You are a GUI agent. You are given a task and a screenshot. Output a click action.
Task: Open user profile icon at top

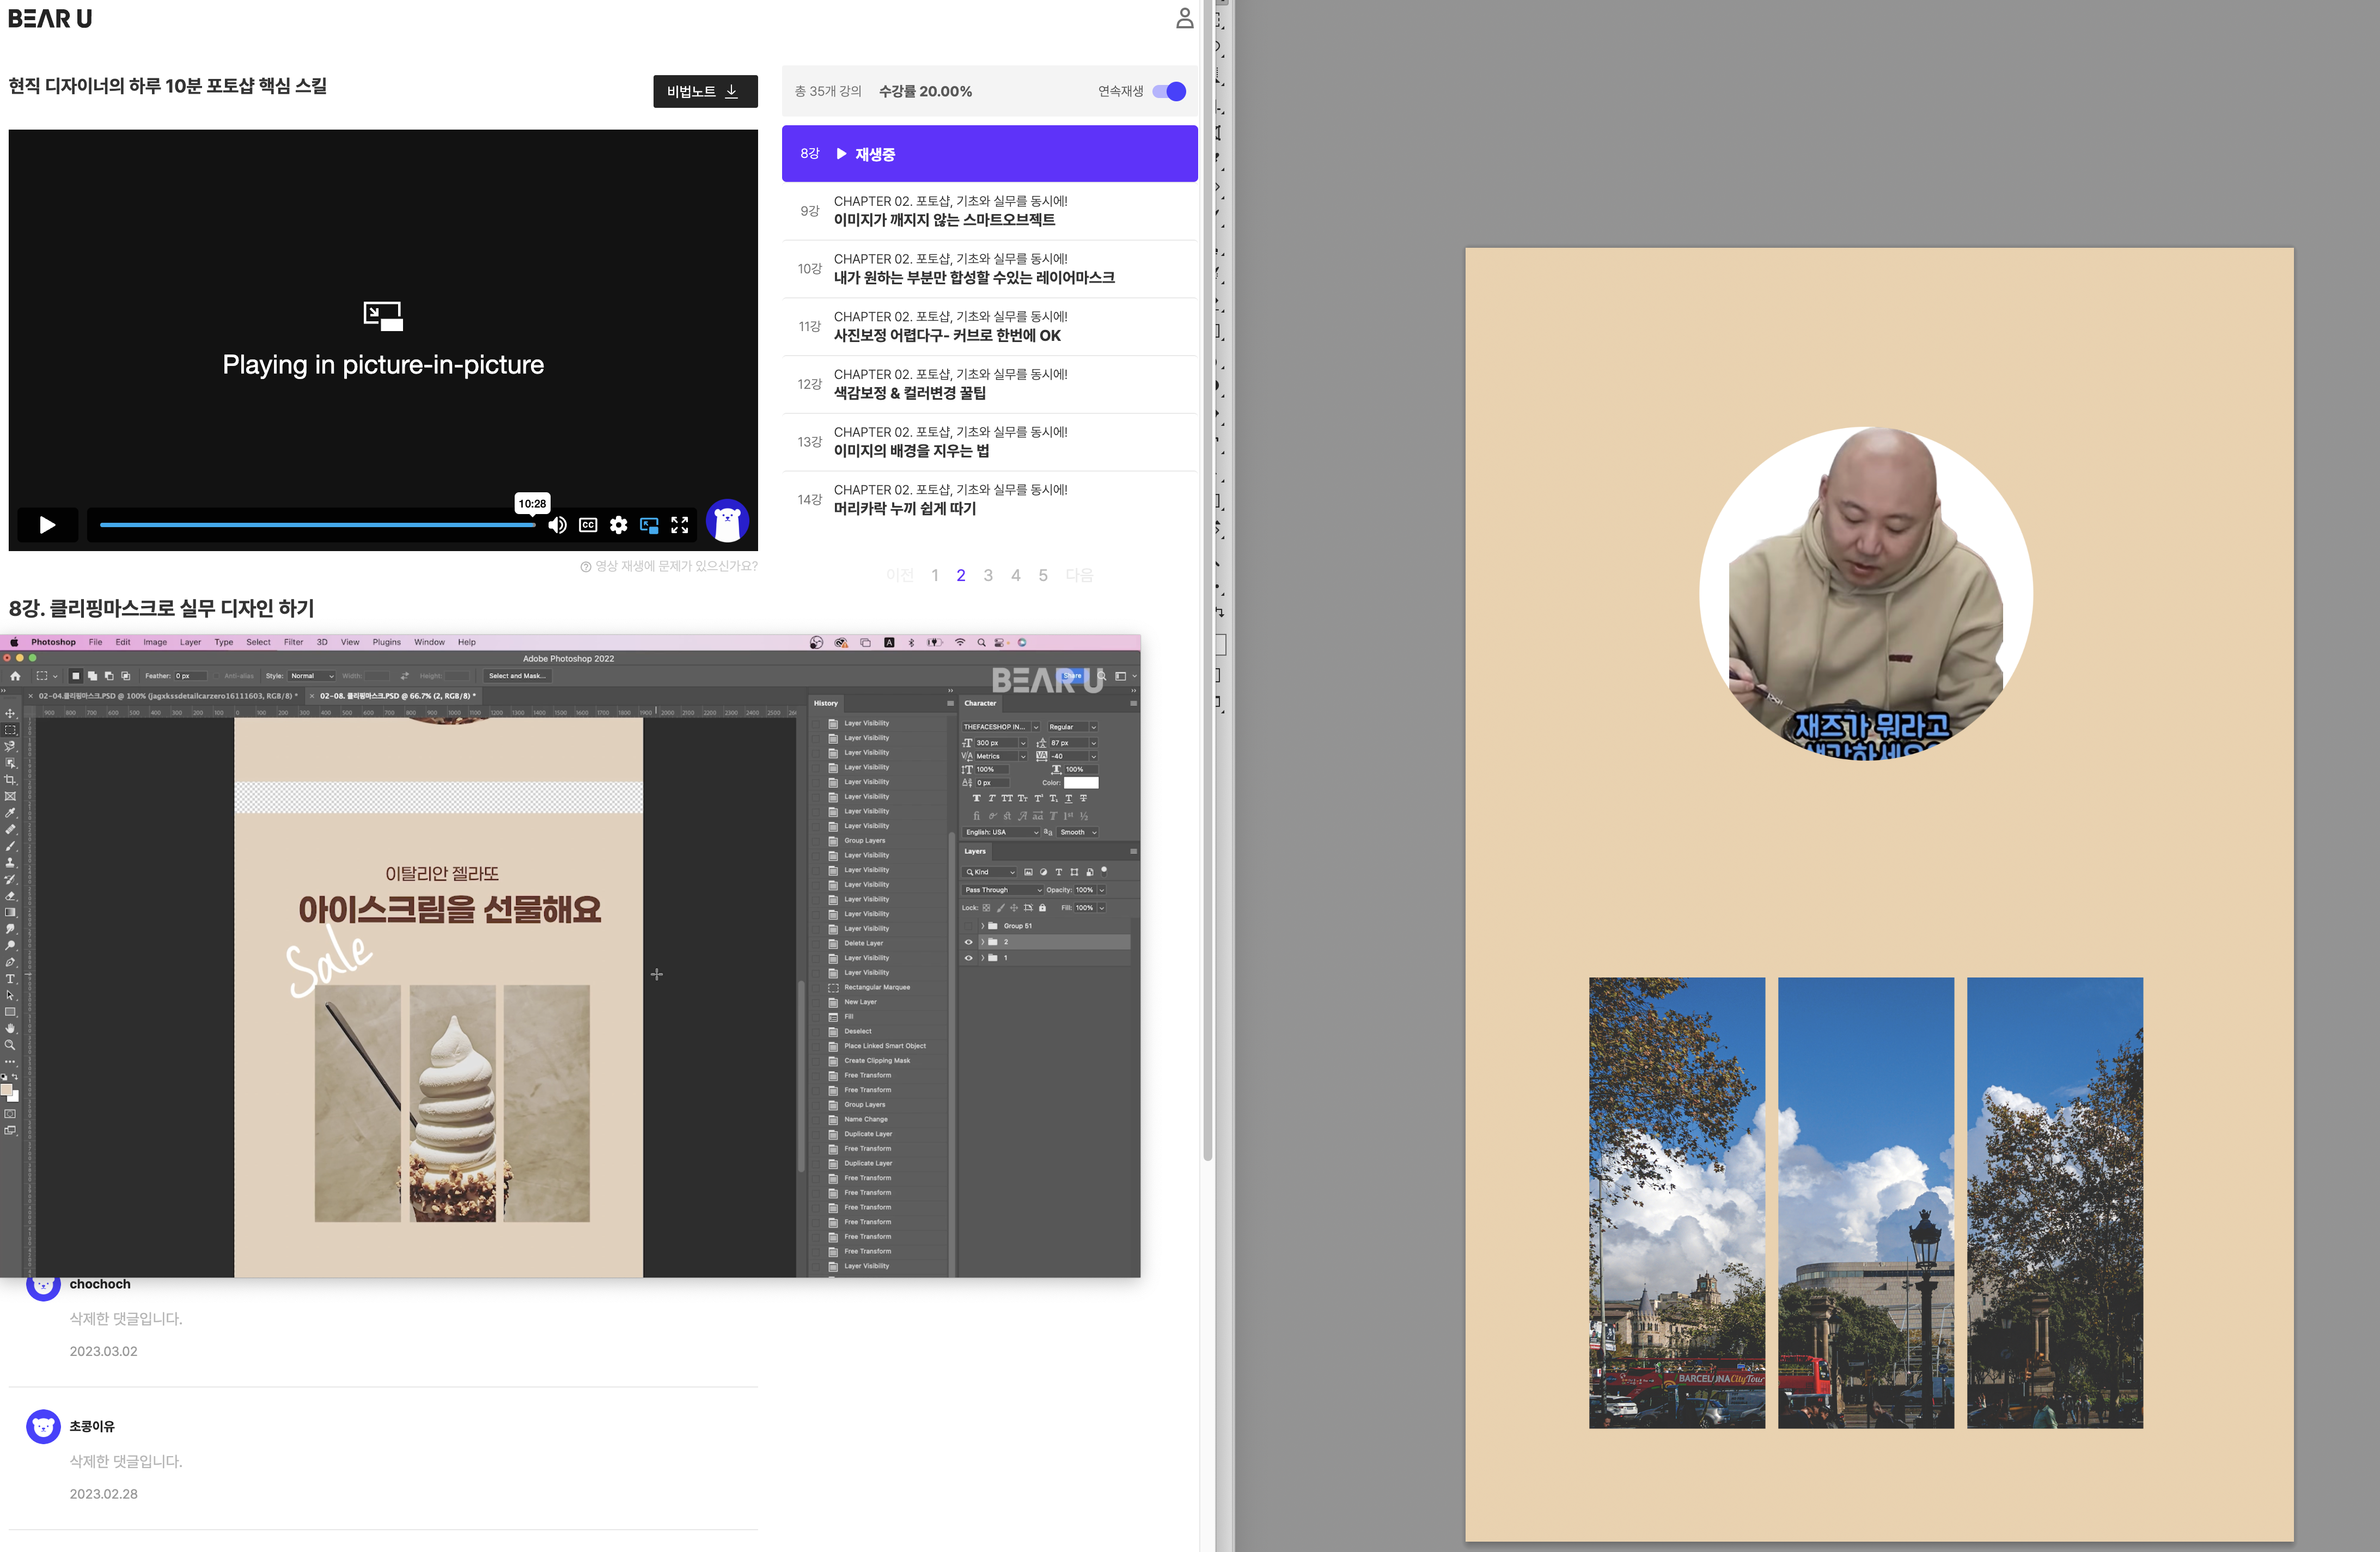(1184, 19)
